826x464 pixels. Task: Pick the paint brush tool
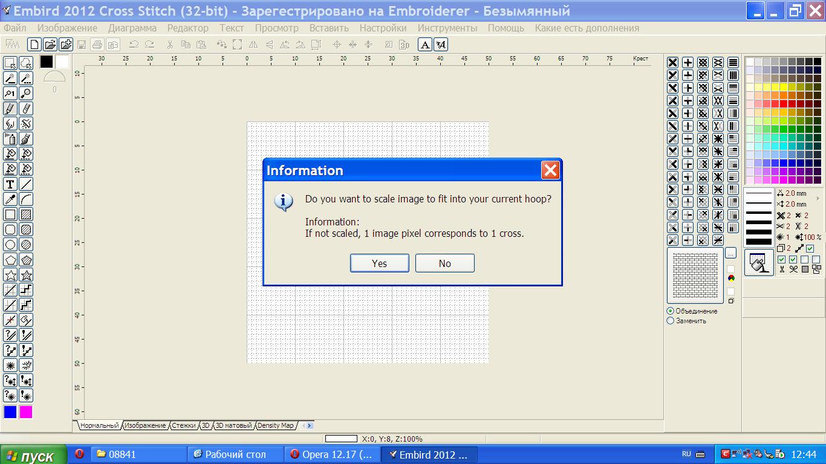(x=26, y=139)
